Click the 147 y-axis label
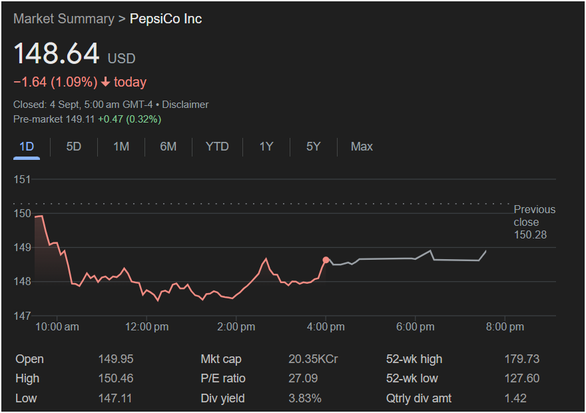586x413 pixels. click(x=22, y=316)
